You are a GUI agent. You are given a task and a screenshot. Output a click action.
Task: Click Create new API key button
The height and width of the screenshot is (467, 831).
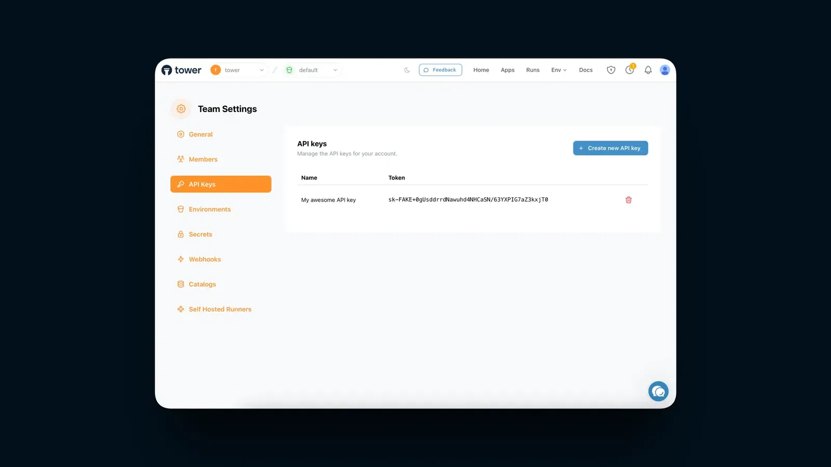point(610,148)
